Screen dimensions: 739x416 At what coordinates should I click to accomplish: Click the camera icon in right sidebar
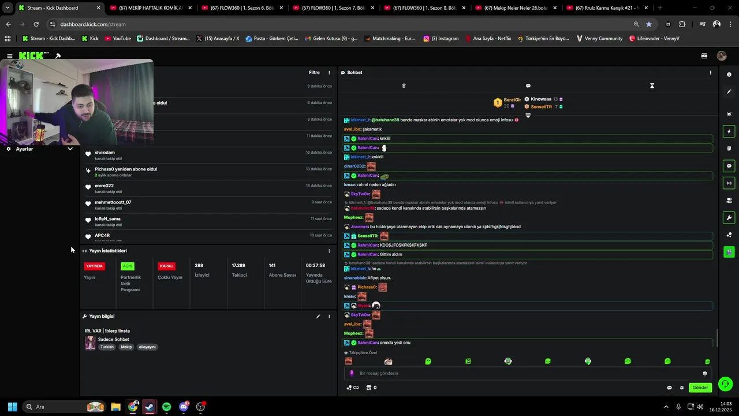pos(729,200)
